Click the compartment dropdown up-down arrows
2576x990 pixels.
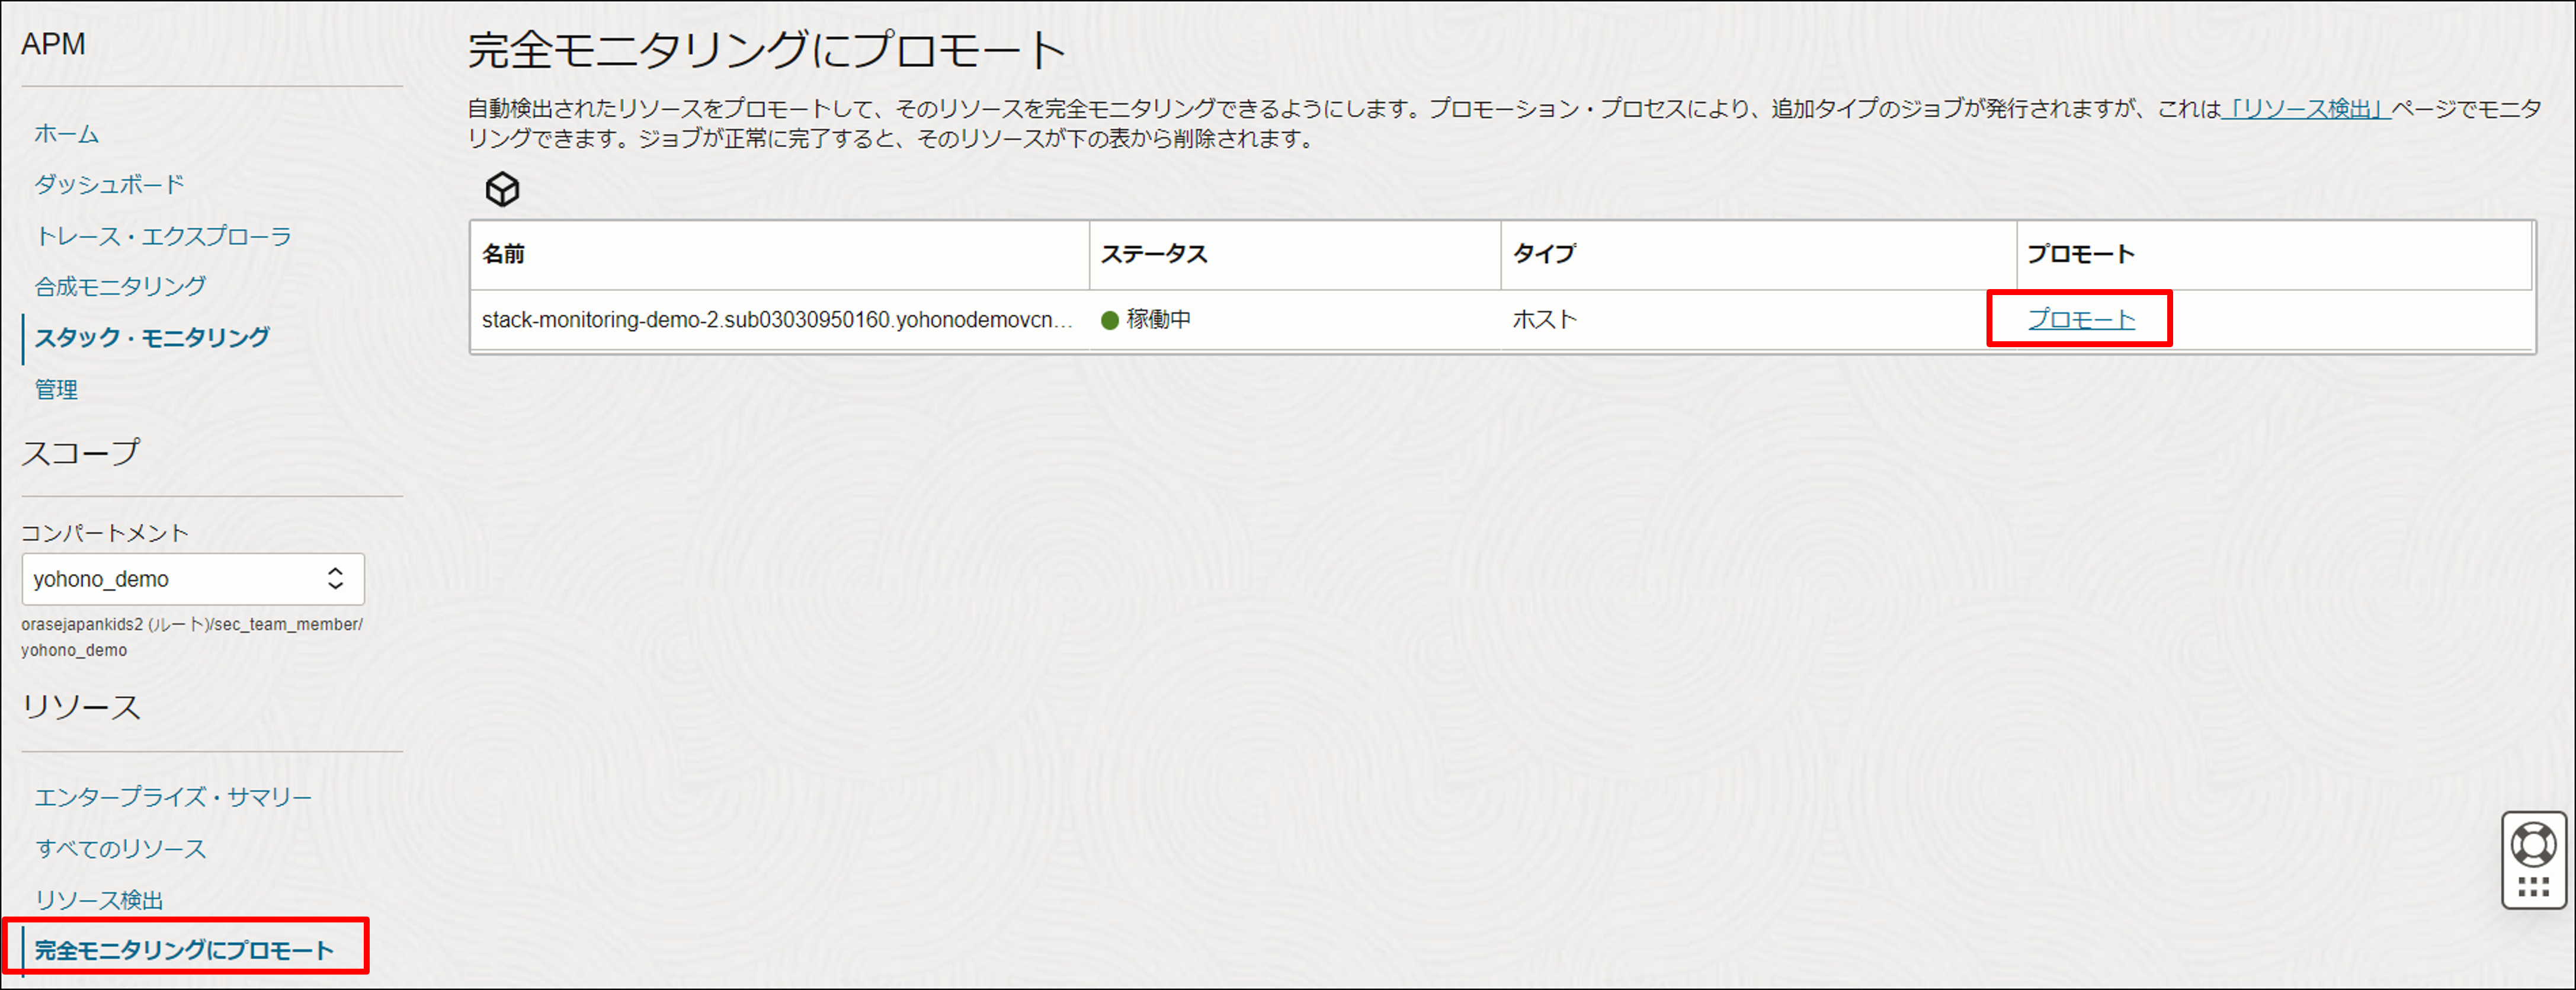[x=335, y=579]
